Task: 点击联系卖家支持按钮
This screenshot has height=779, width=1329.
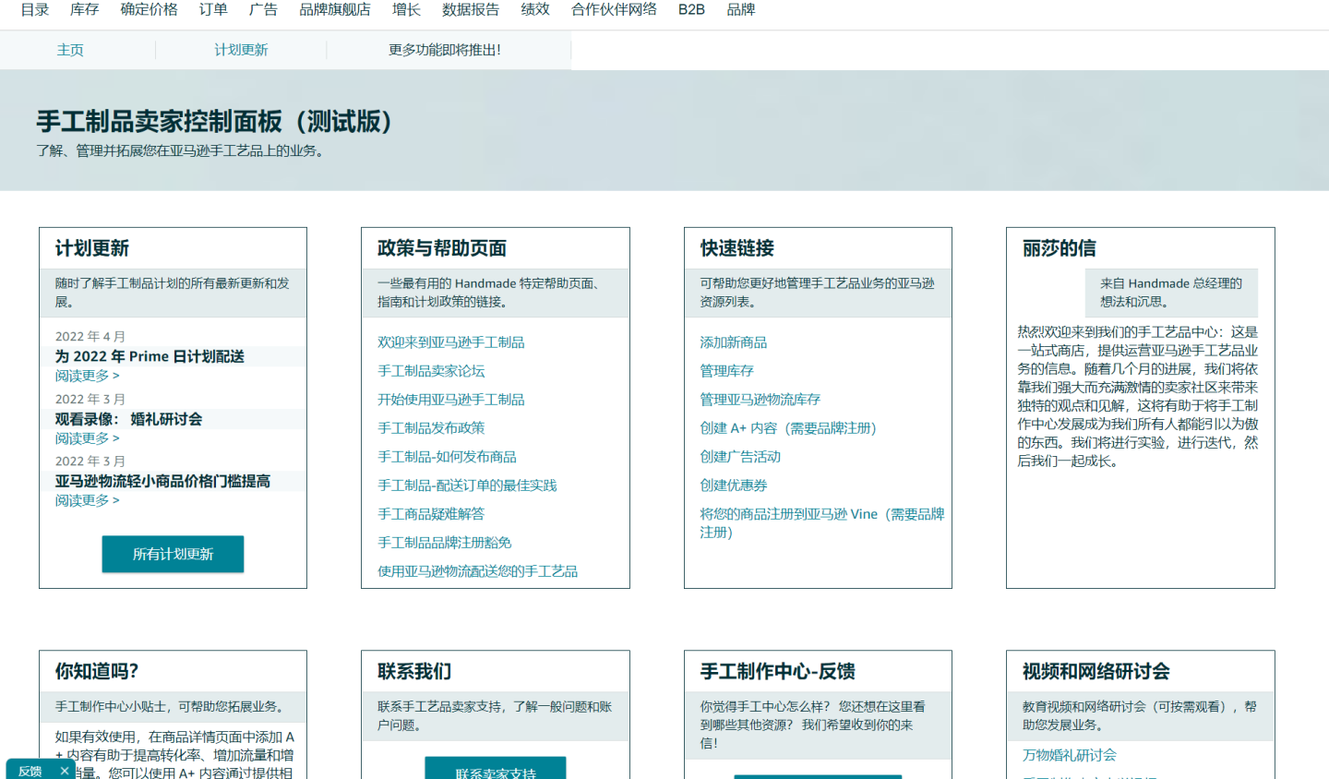Action: point(496,772)
